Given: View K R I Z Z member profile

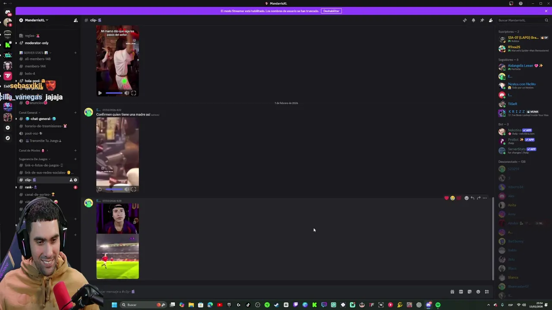Looking at the screenshot, I should [x=523, y=113].
